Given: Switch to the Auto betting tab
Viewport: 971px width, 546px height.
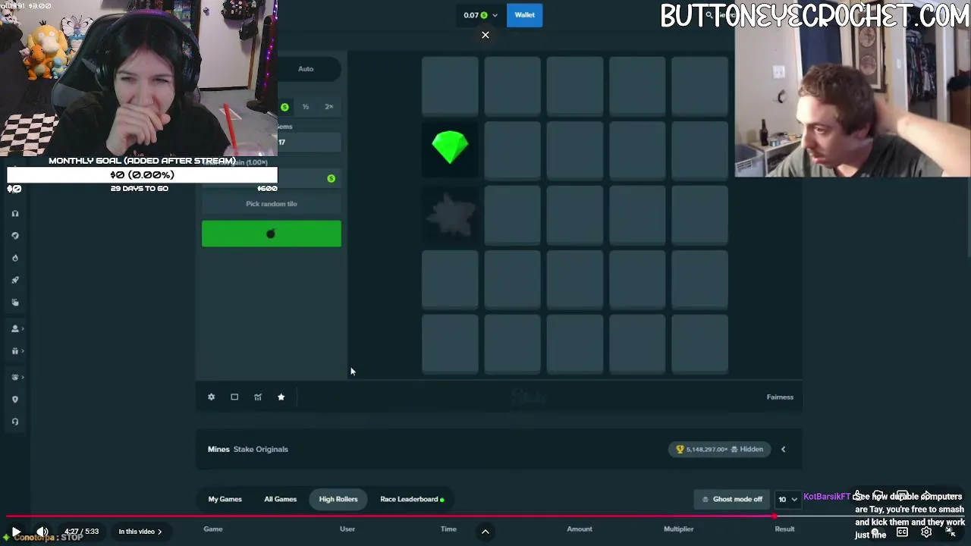Looking at the screenshot, I should point(306,69).
